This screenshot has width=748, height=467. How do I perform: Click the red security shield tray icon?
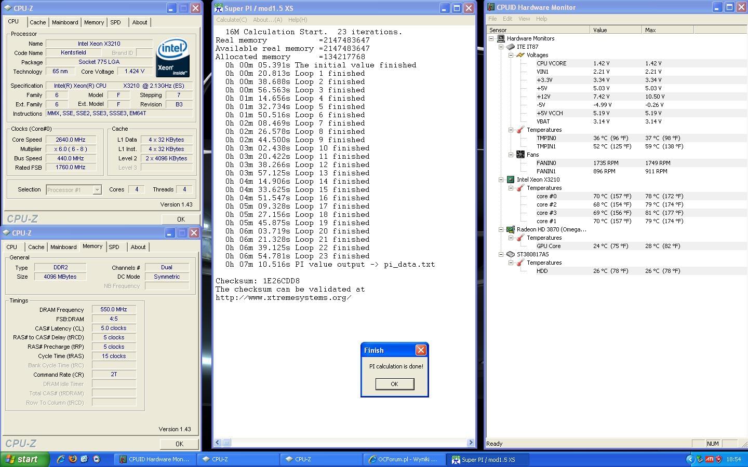[719, 459]
